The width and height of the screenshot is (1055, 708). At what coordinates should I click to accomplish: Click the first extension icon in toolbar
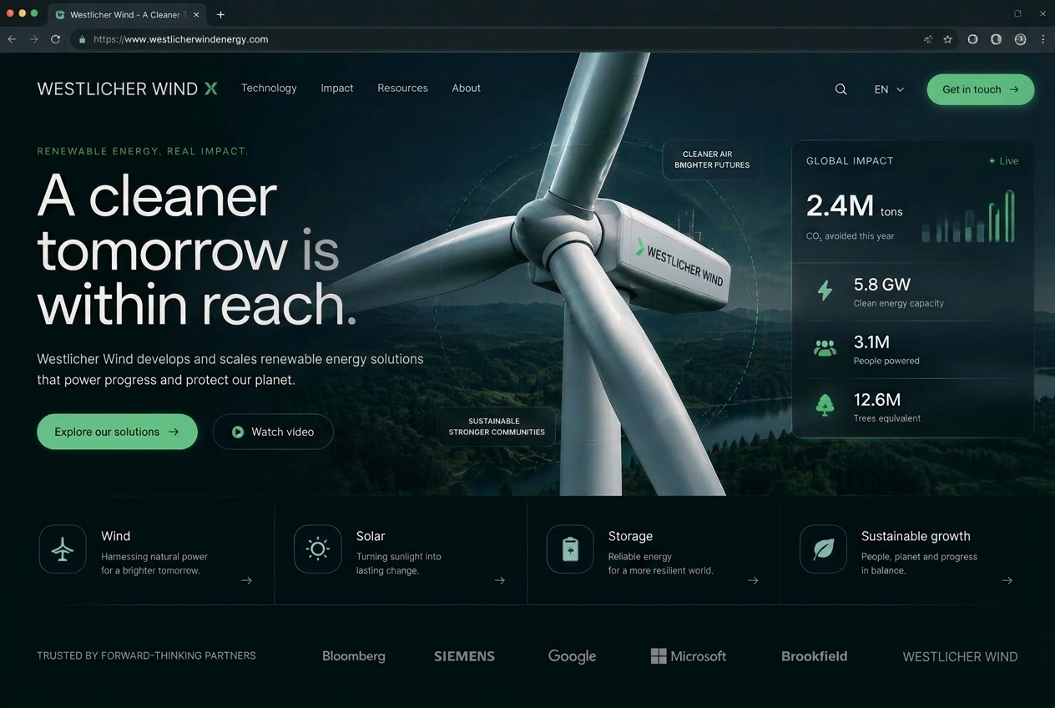pyautogui.click(x=972, y=39)
